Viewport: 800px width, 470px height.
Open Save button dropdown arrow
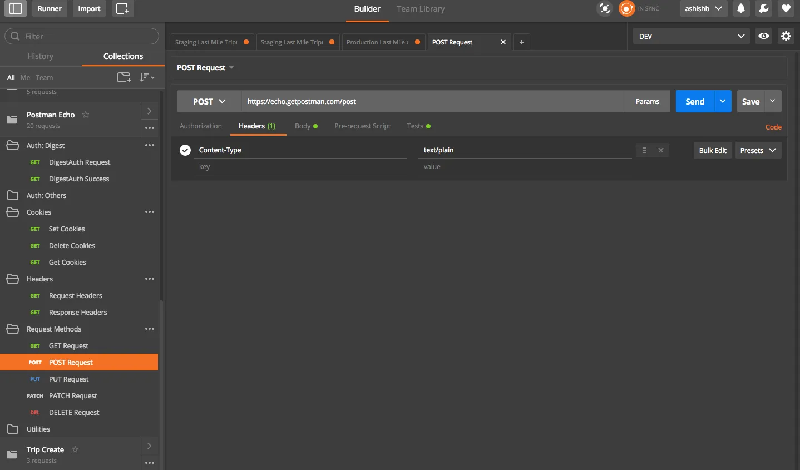click(773, 101)
